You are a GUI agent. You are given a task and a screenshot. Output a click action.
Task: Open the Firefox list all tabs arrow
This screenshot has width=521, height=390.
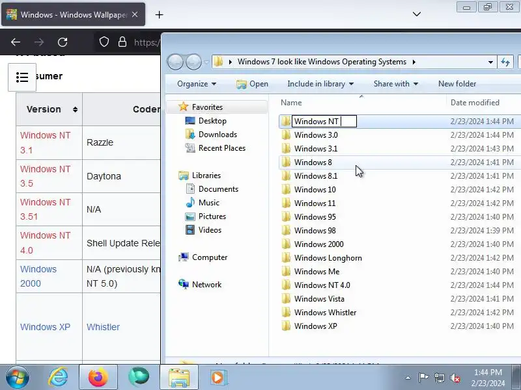click(417, 14)
